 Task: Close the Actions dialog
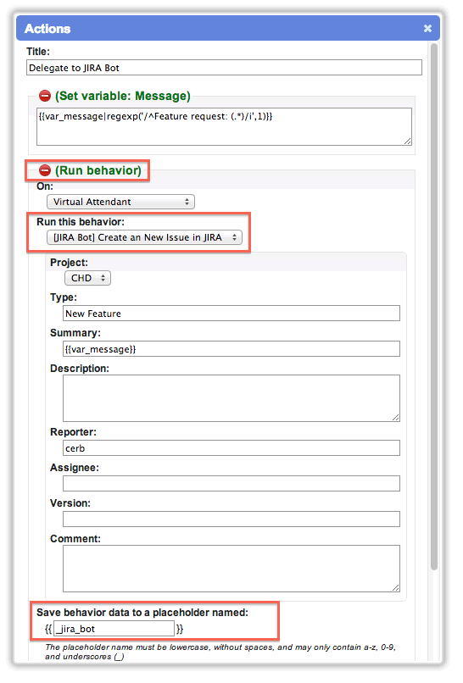coord(427,28)
